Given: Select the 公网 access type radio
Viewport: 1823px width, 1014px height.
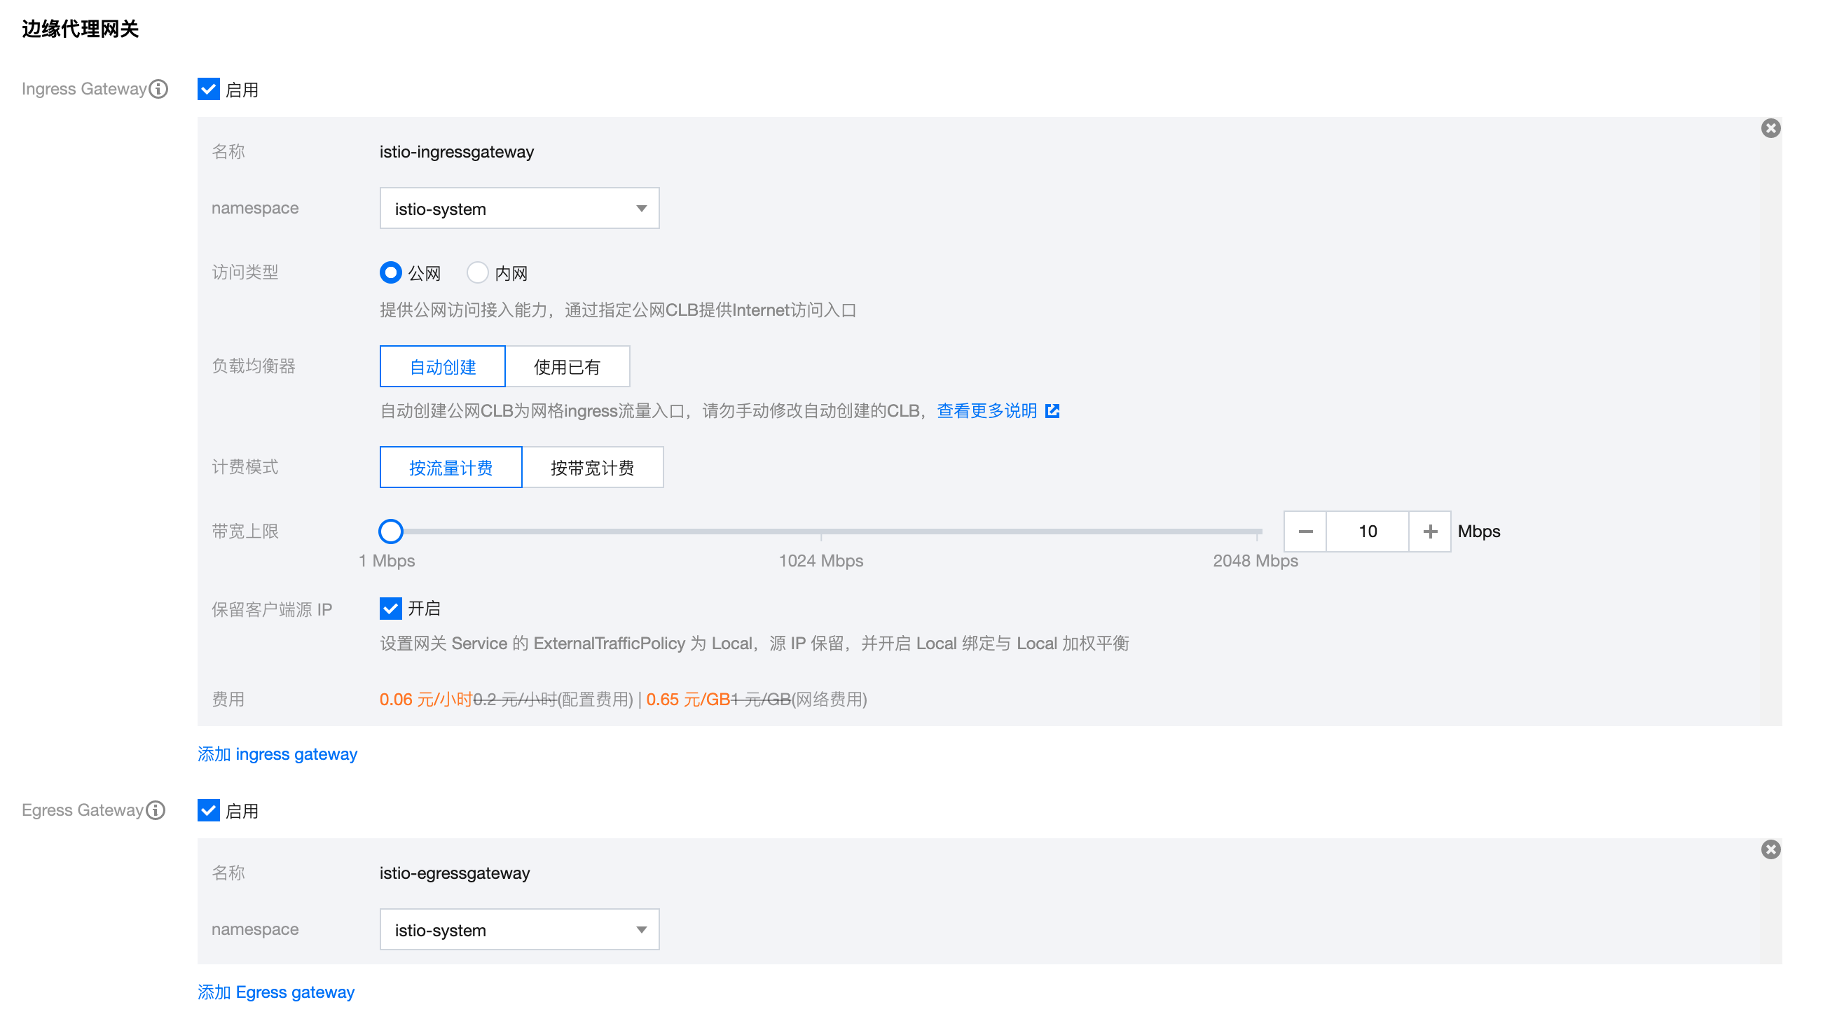Looking at the screenshot, I should point(391,273).
